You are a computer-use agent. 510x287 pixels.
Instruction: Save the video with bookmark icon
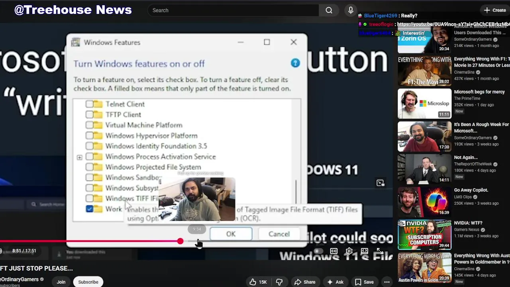[x=364, y=282]
